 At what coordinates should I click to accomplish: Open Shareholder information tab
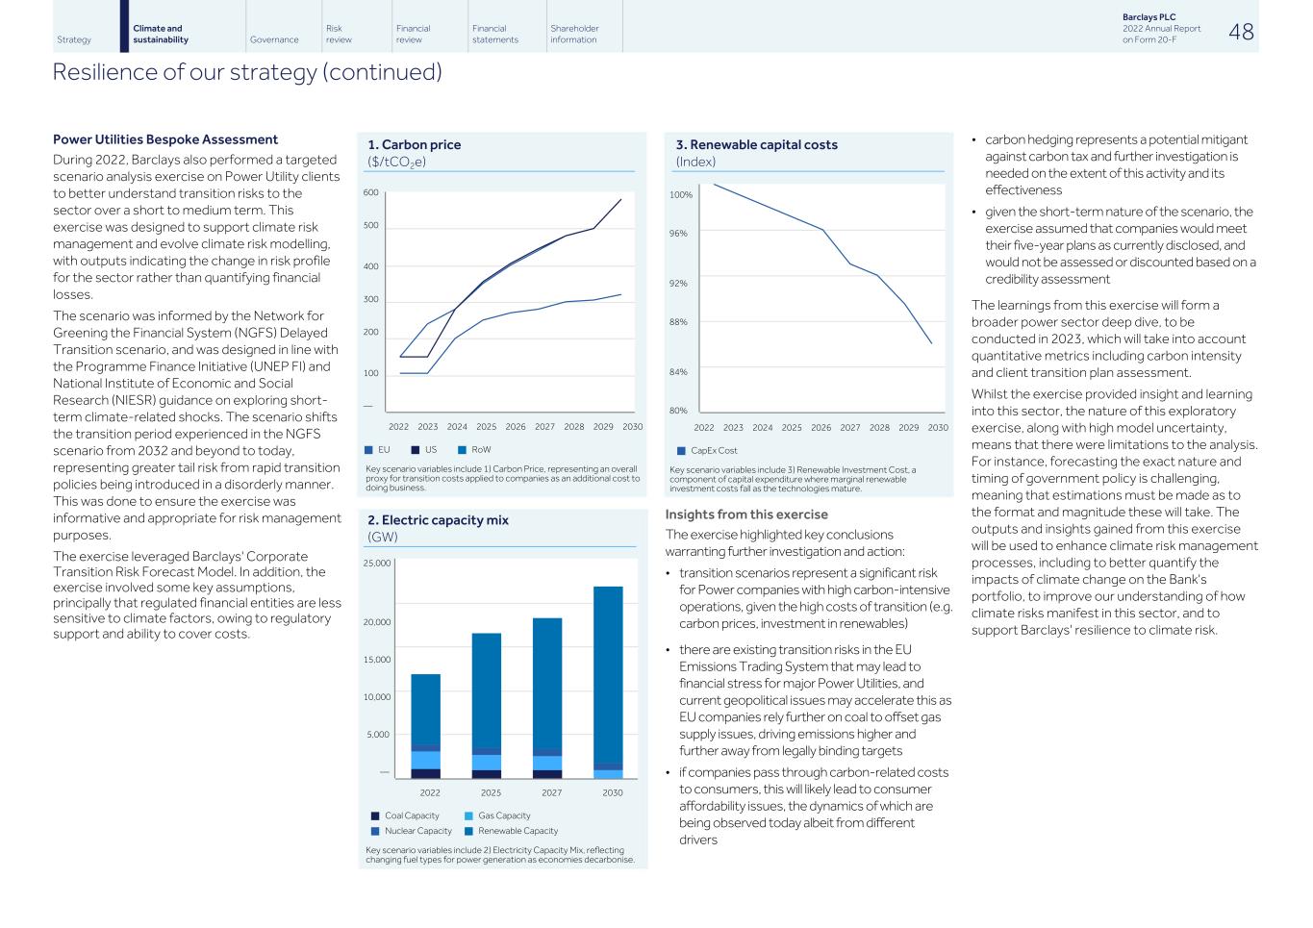click(x=573, y=35)
